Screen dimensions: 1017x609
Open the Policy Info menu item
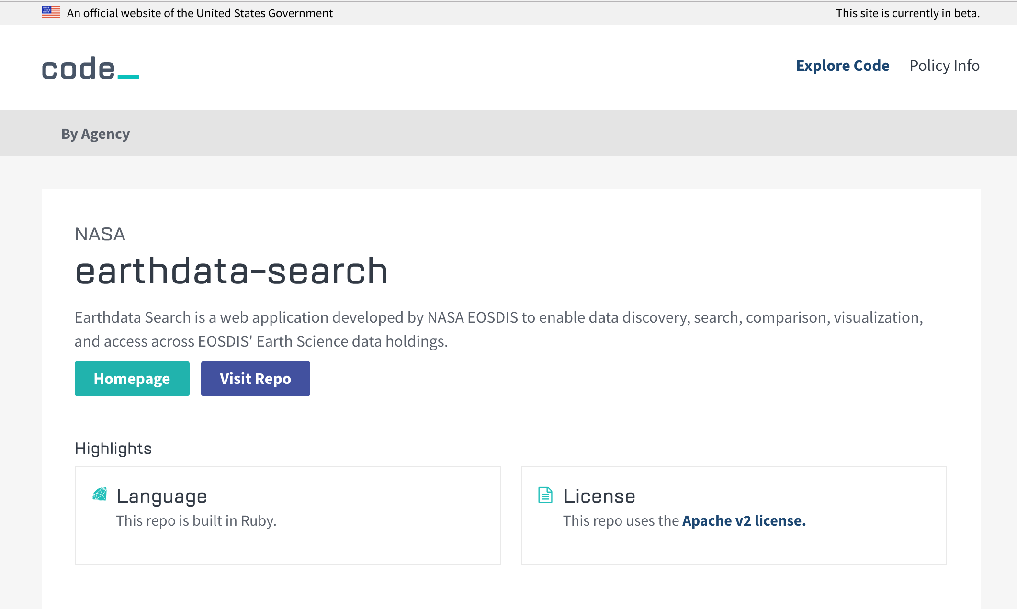coord(944,66)
